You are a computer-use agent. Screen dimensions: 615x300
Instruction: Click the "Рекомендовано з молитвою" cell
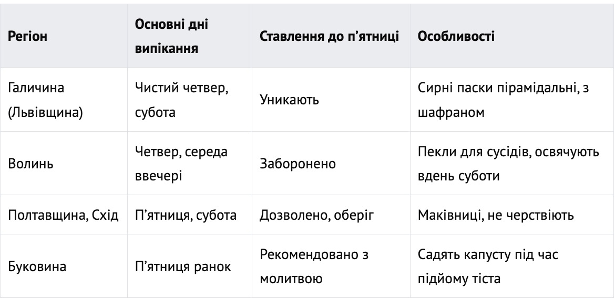point(314,266)
